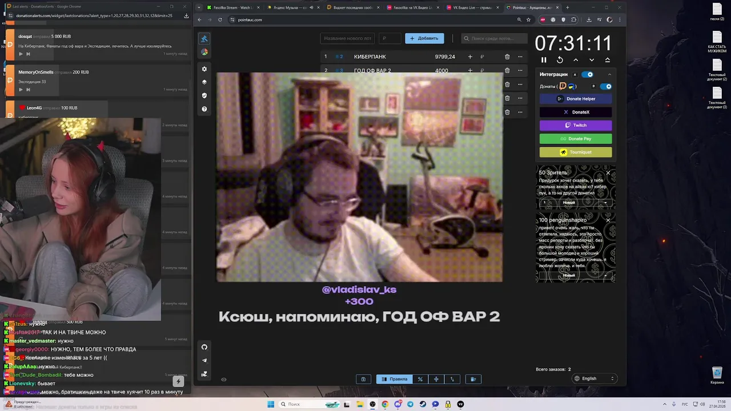Click the double-up timer arrow icon
Image resolution: width=731 pixels, height=411 pixels.
click(608, 60)
